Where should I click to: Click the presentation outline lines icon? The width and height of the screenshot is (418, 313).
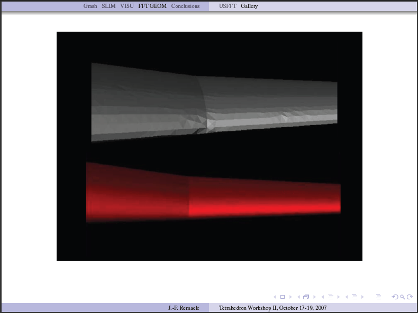click(x=378, y=297)
